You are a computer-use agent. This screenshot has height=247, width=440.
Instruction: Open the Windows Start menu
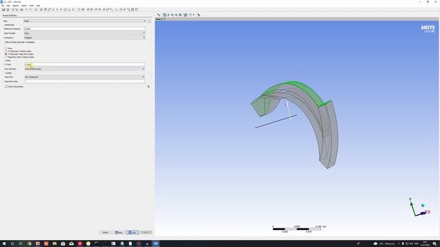coord(4,244)
